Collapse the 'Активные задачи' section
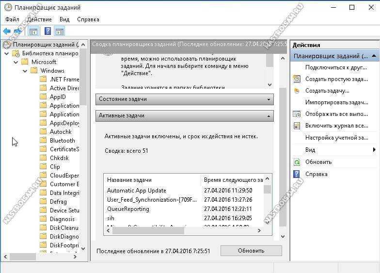Viewport: 380px width, 273px height. pyautogui.click(x=269, y=116)
